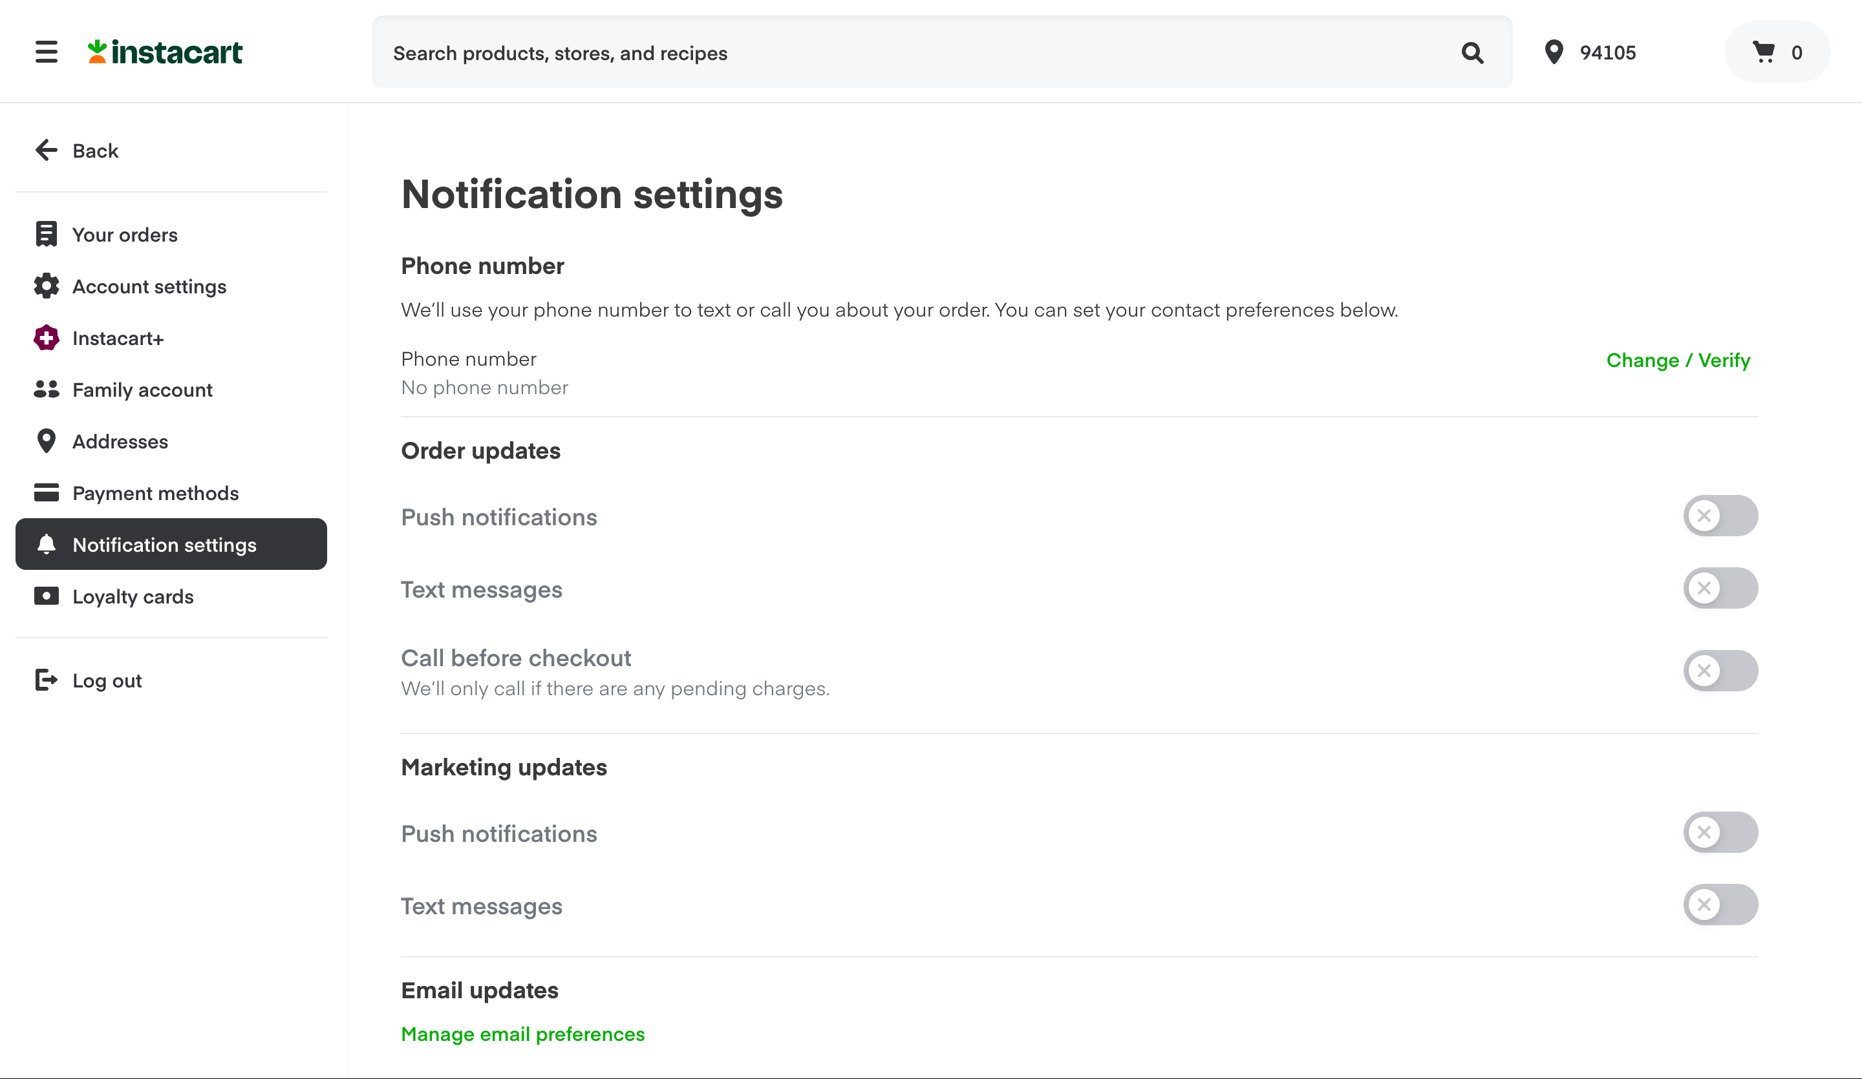Open Payment methods
The image size is (1862, 1079).
point(171,492)
